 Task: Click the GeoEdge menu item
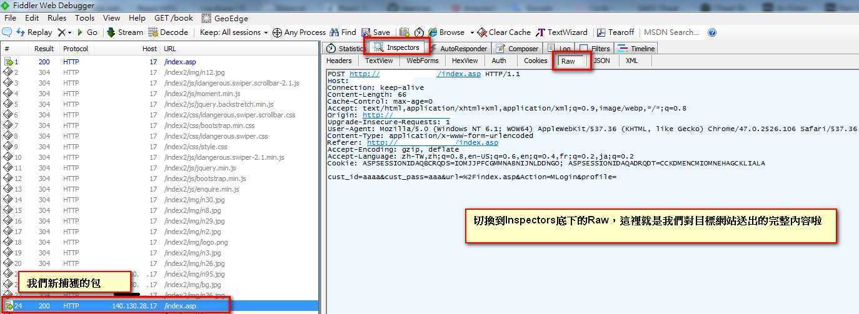(224, 18)
